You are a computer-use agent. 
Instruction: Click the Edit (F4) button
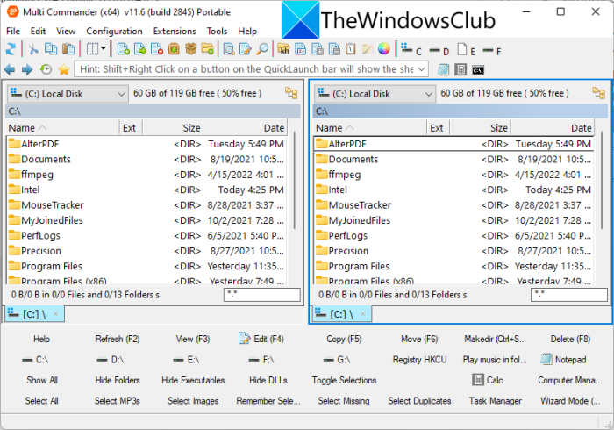(x=261, y=339)
